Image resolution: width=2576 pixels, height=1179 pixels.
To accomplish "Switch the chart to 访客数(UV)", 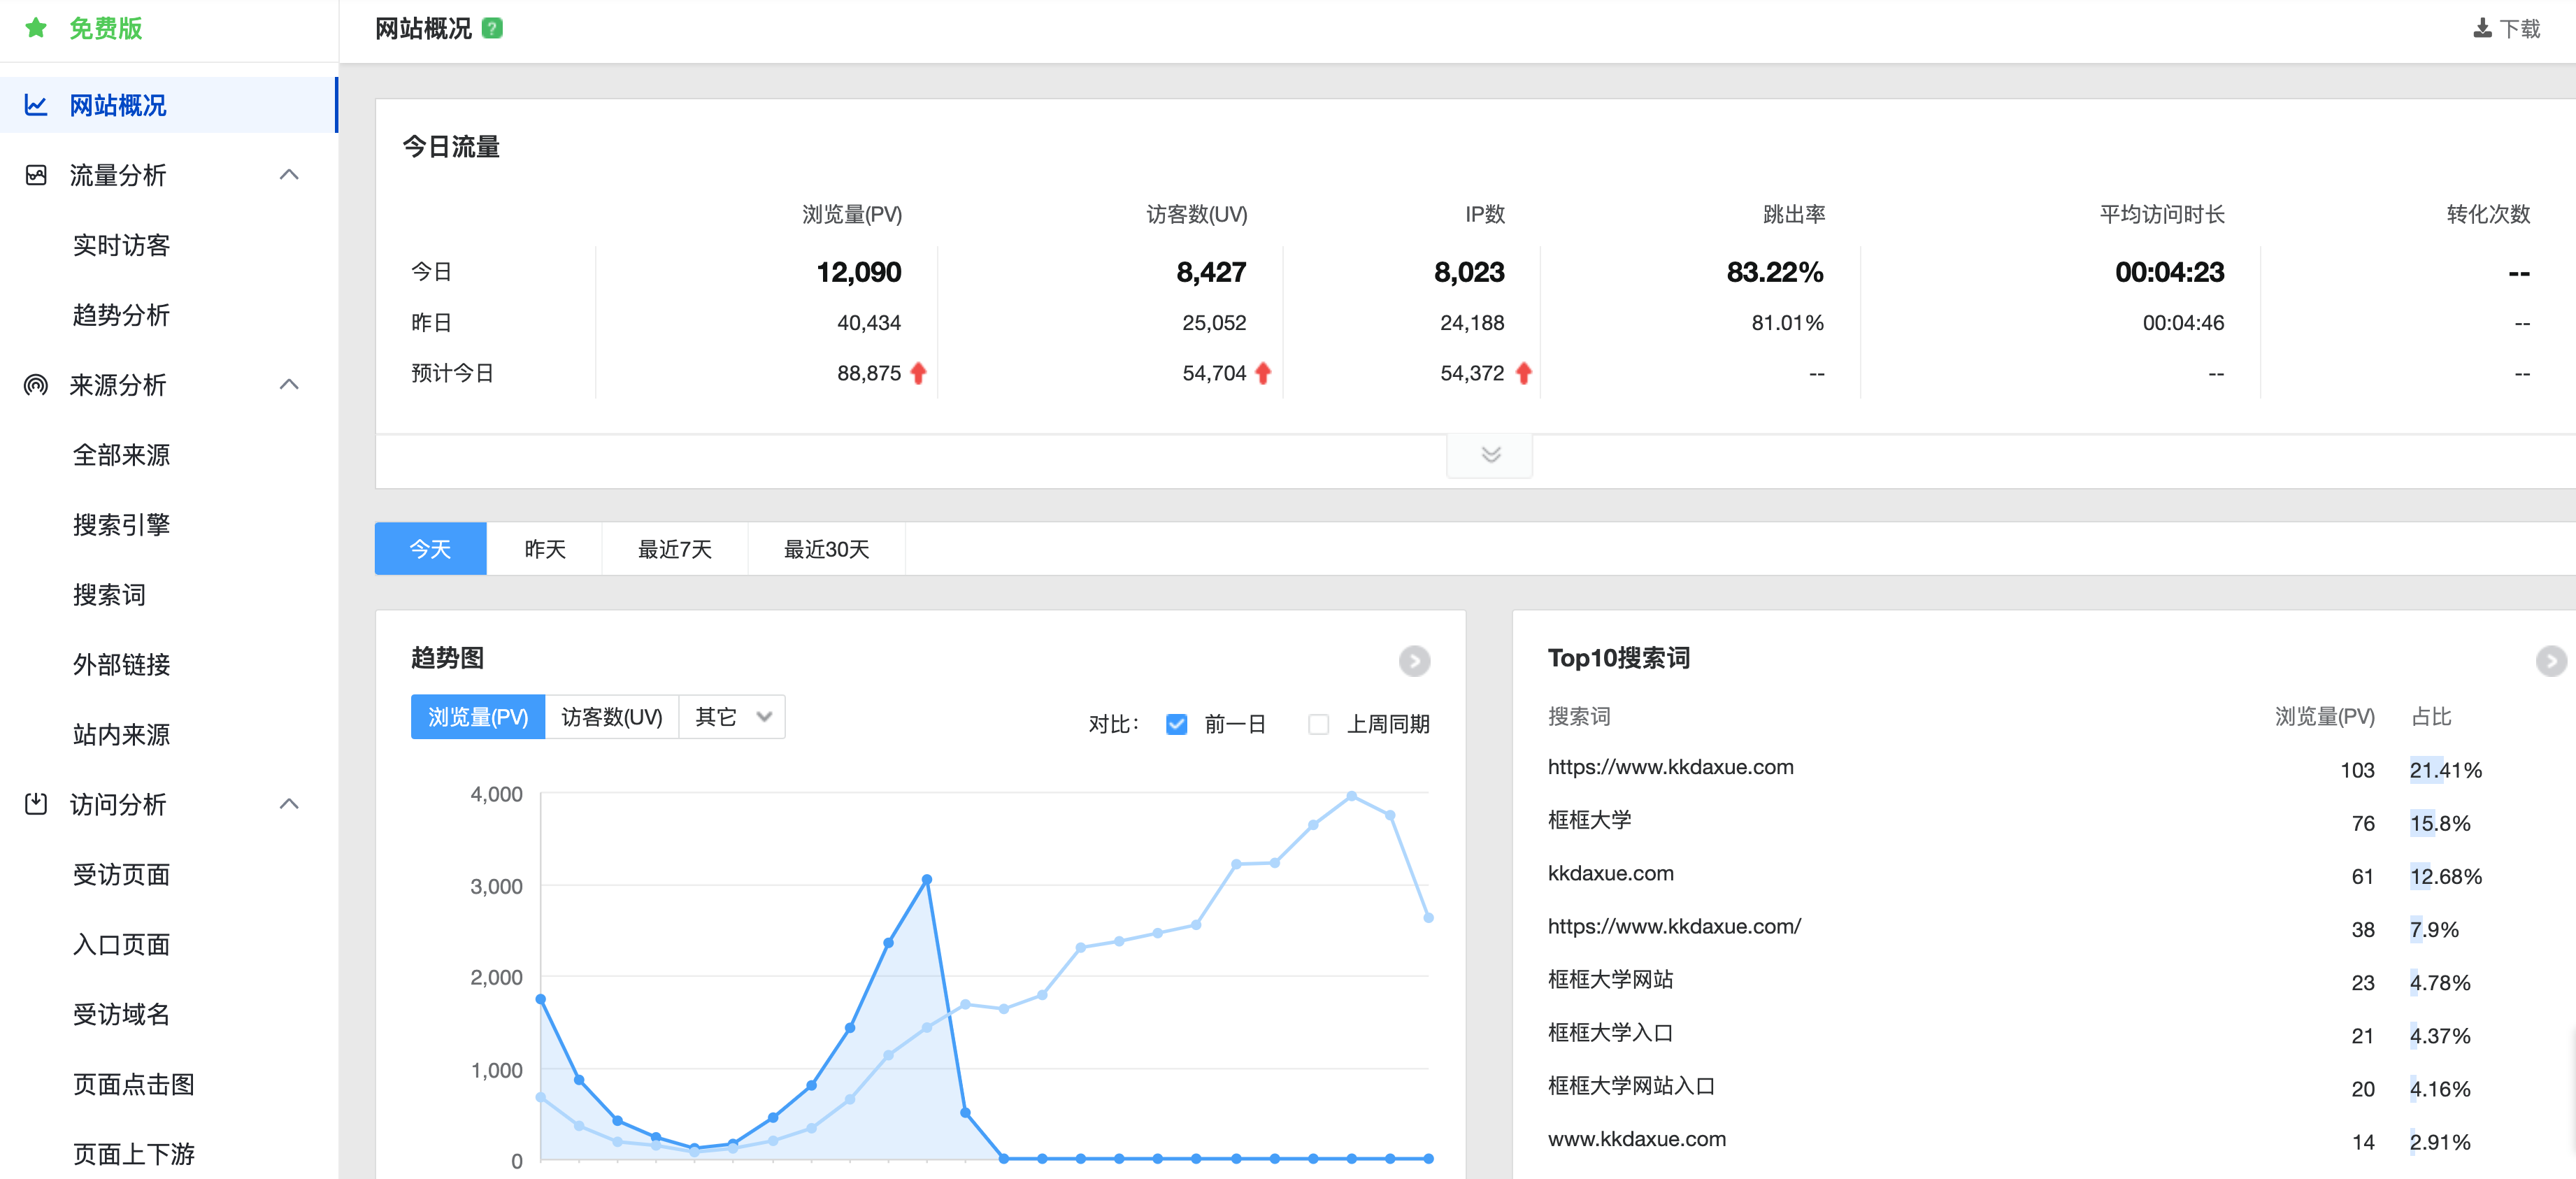I will (x=611, y=717).
